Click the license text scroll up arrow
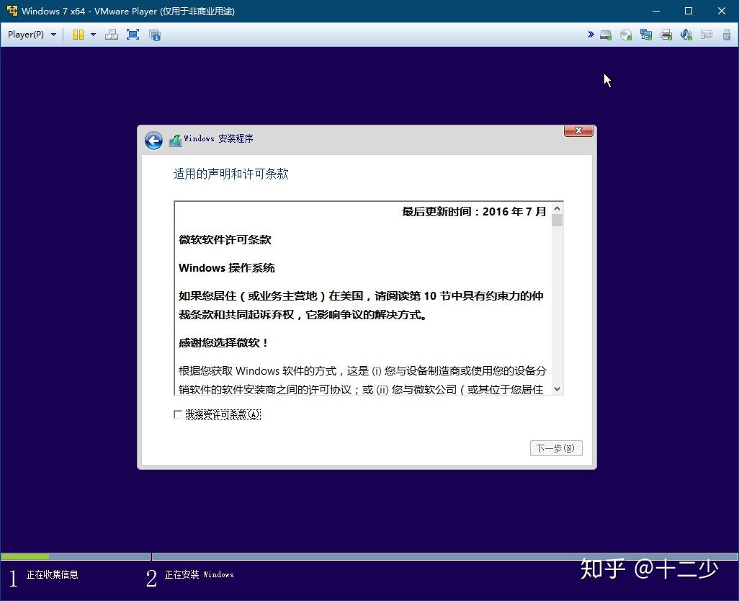The height and width of the screenshot is (601, 739). [x=557, y=208]
